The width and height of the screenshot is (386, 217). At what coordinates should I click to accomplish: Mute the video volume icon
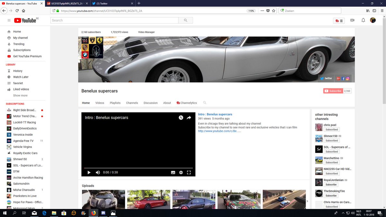pyautogui.click(x=98, y=172)
